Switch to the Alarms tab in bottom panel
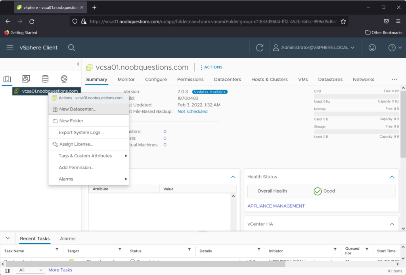The height and width of the screenshot is (275, 406). [67, 239]
